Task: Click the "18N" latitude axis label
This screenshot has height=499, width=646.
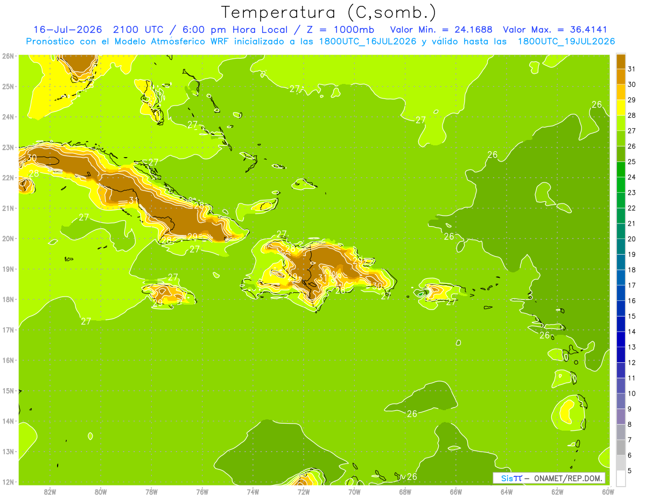Action: pos(8,299)
